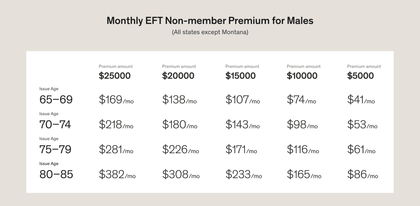
Task: Click the $382/mo premium cell
Action: pos(117,175)
